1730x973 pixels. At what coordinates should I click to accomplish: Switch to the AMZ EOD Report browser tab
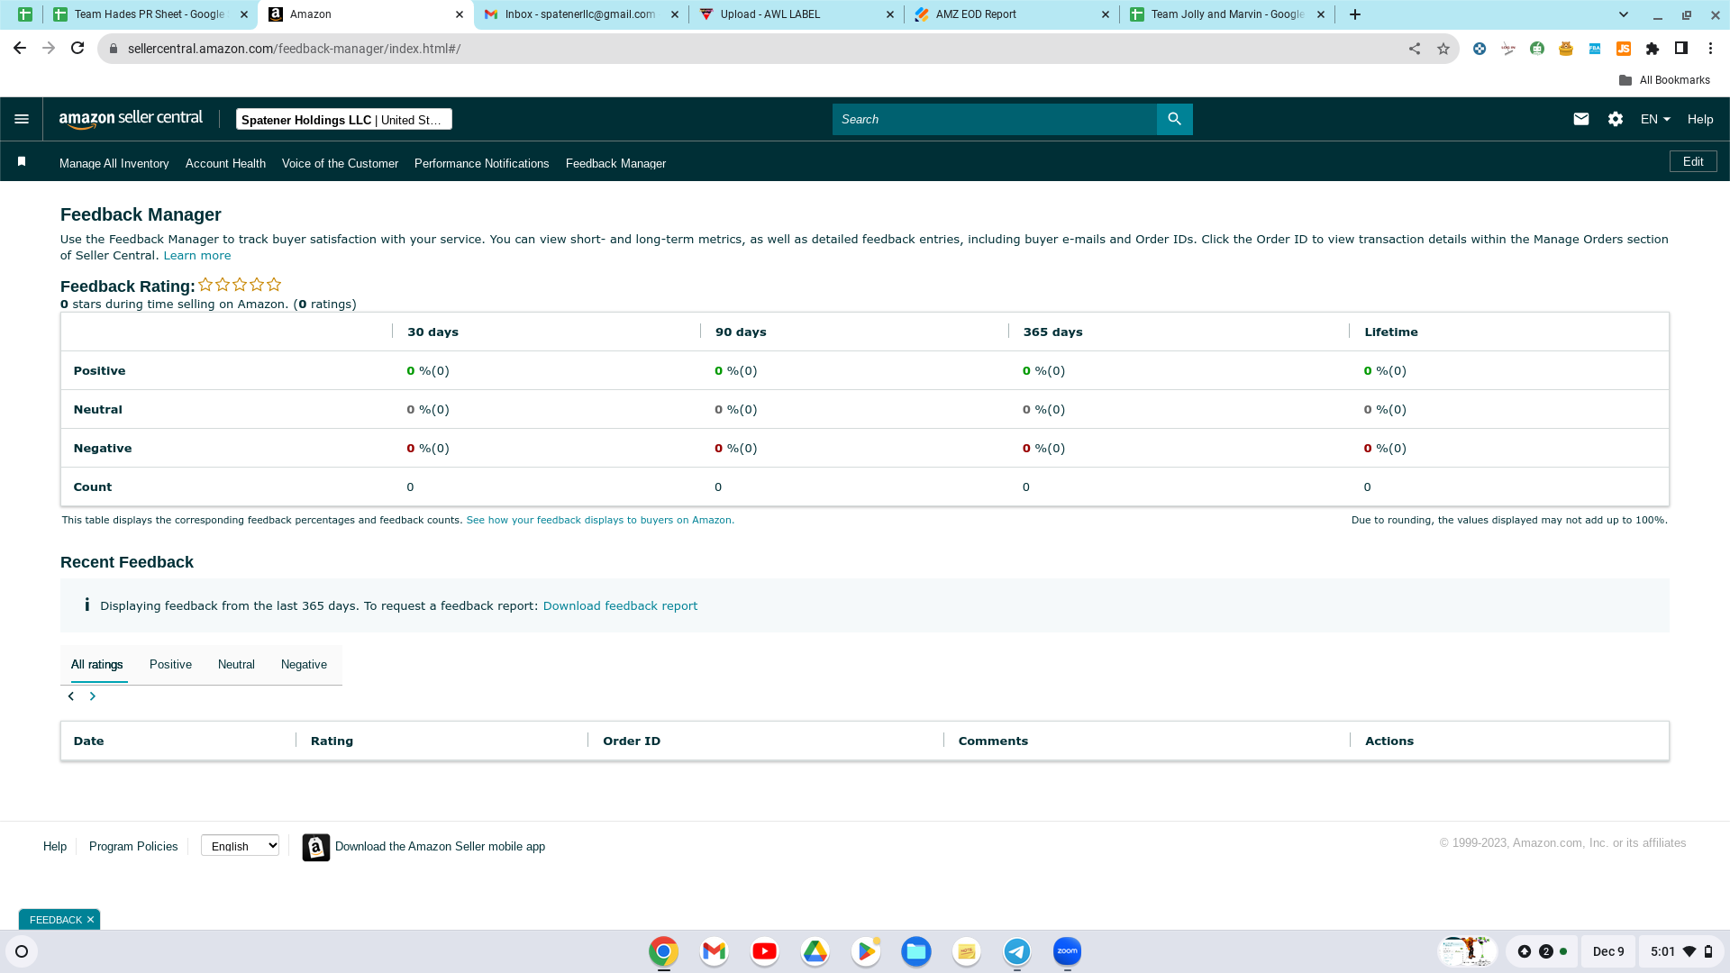pos(1012,14)
